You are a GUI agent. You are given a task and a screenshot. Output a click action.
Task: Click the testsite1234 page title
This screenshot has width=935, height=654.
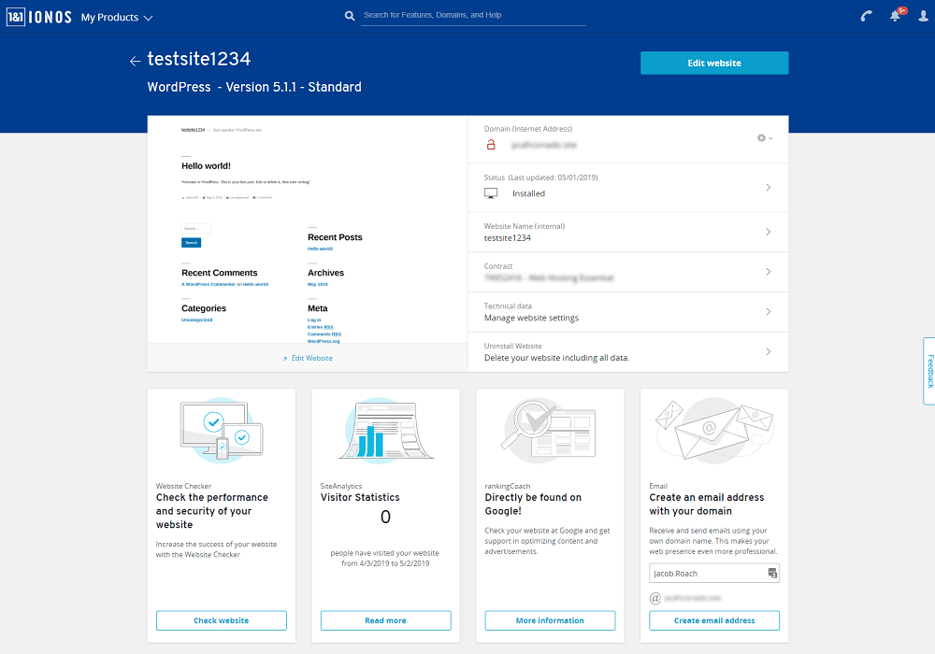[199, 59]
